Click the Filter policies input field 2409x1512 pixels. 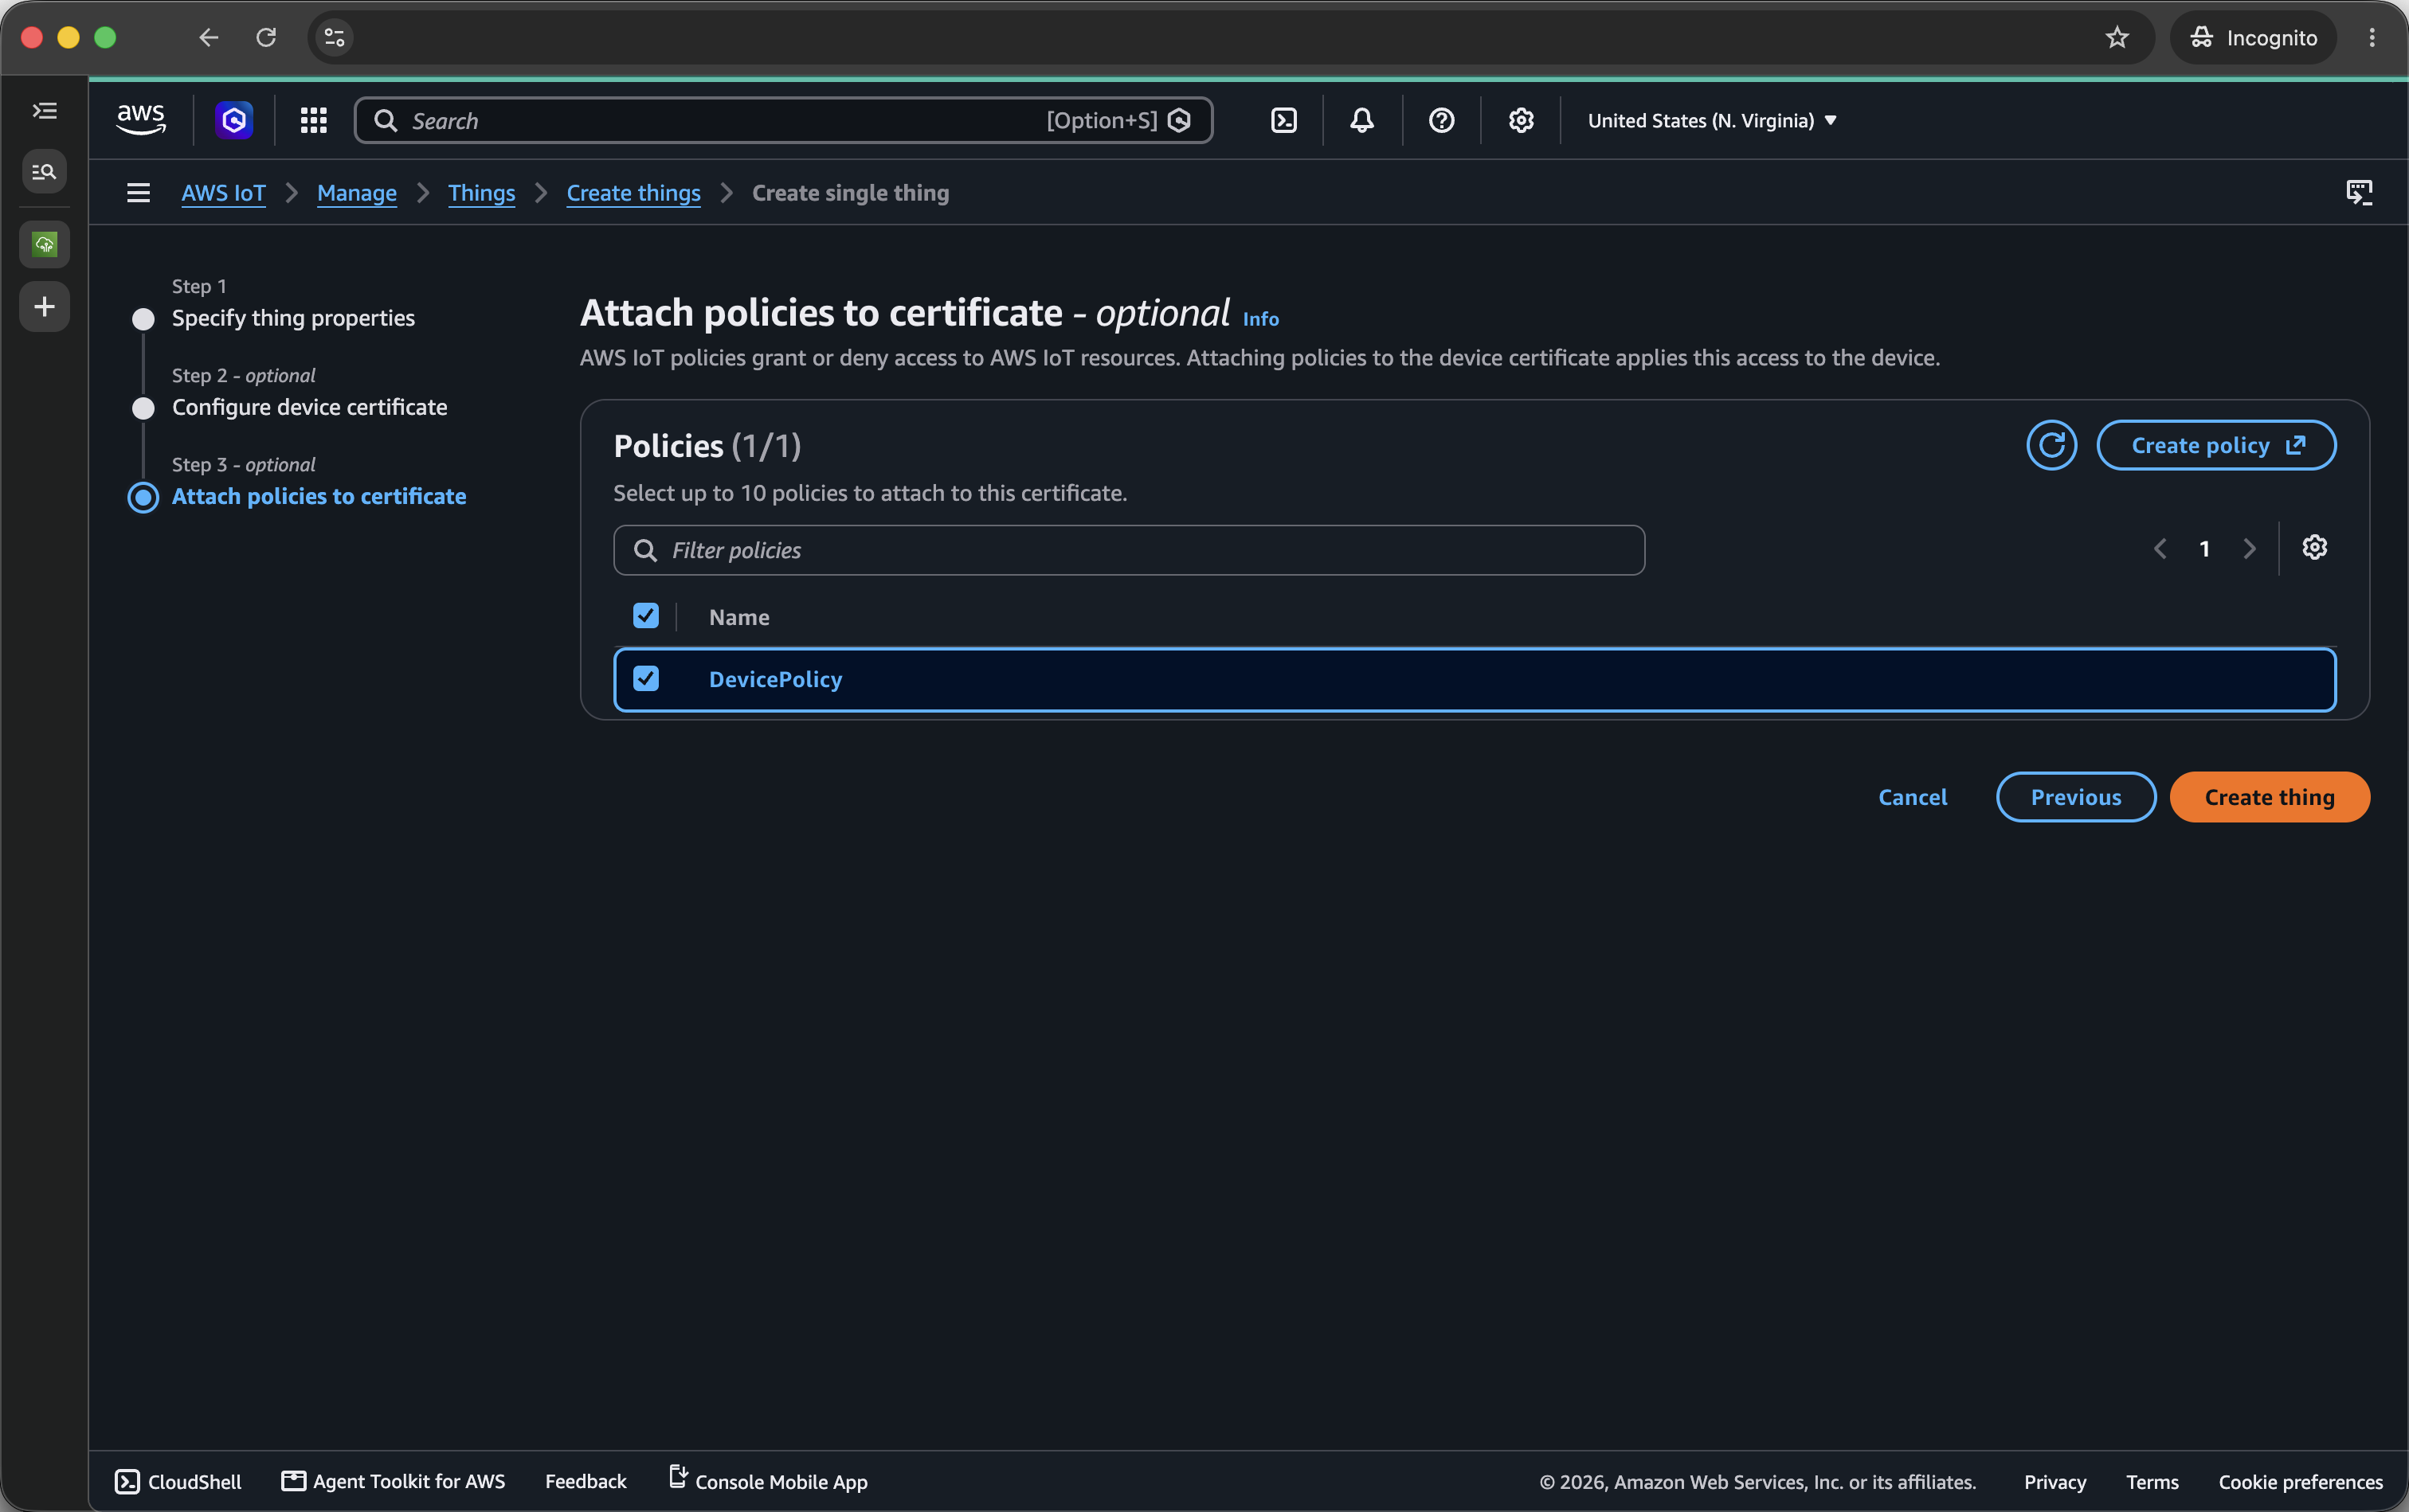[1129, 550]
